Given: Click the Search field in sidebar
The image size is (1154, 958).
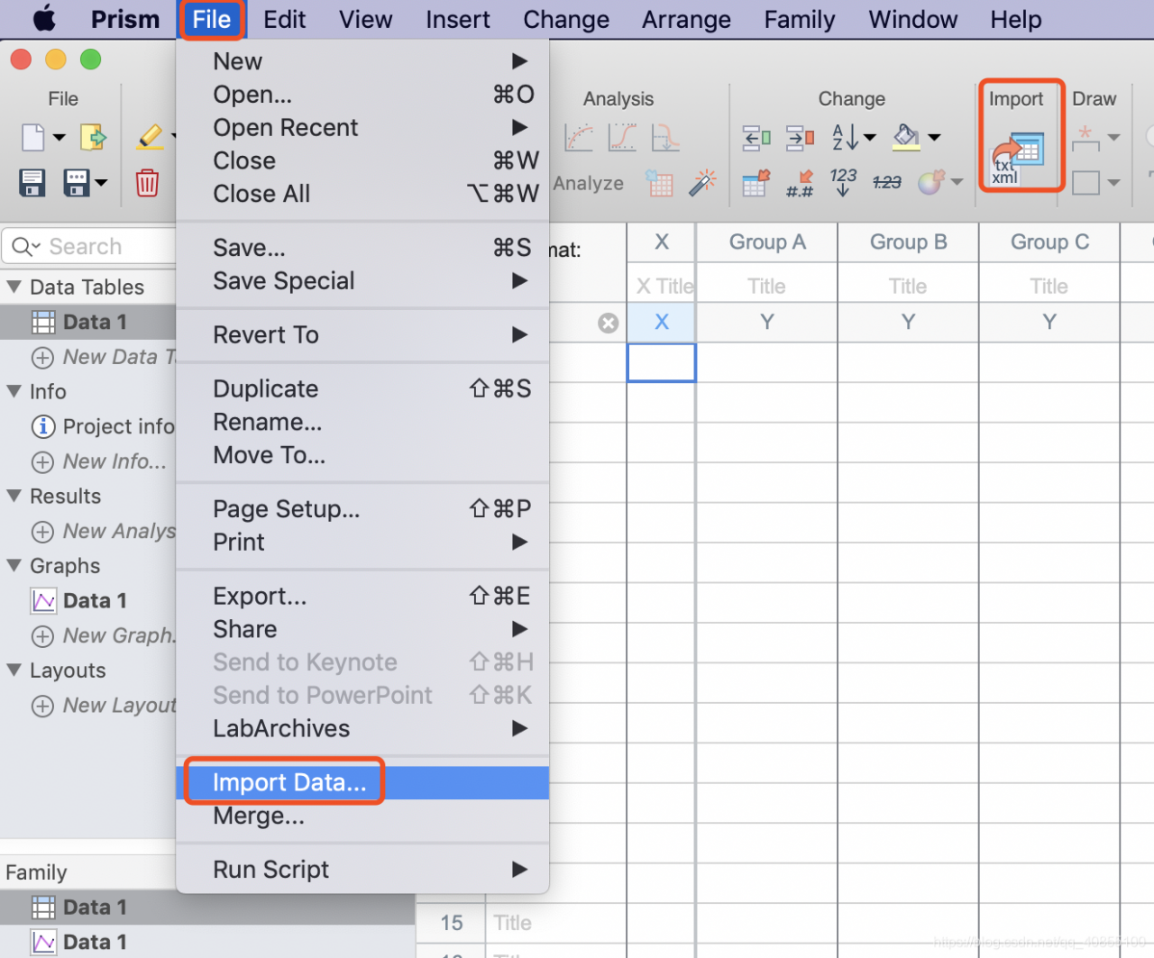Looking at the screenshot, I should [x=90, y=246].
